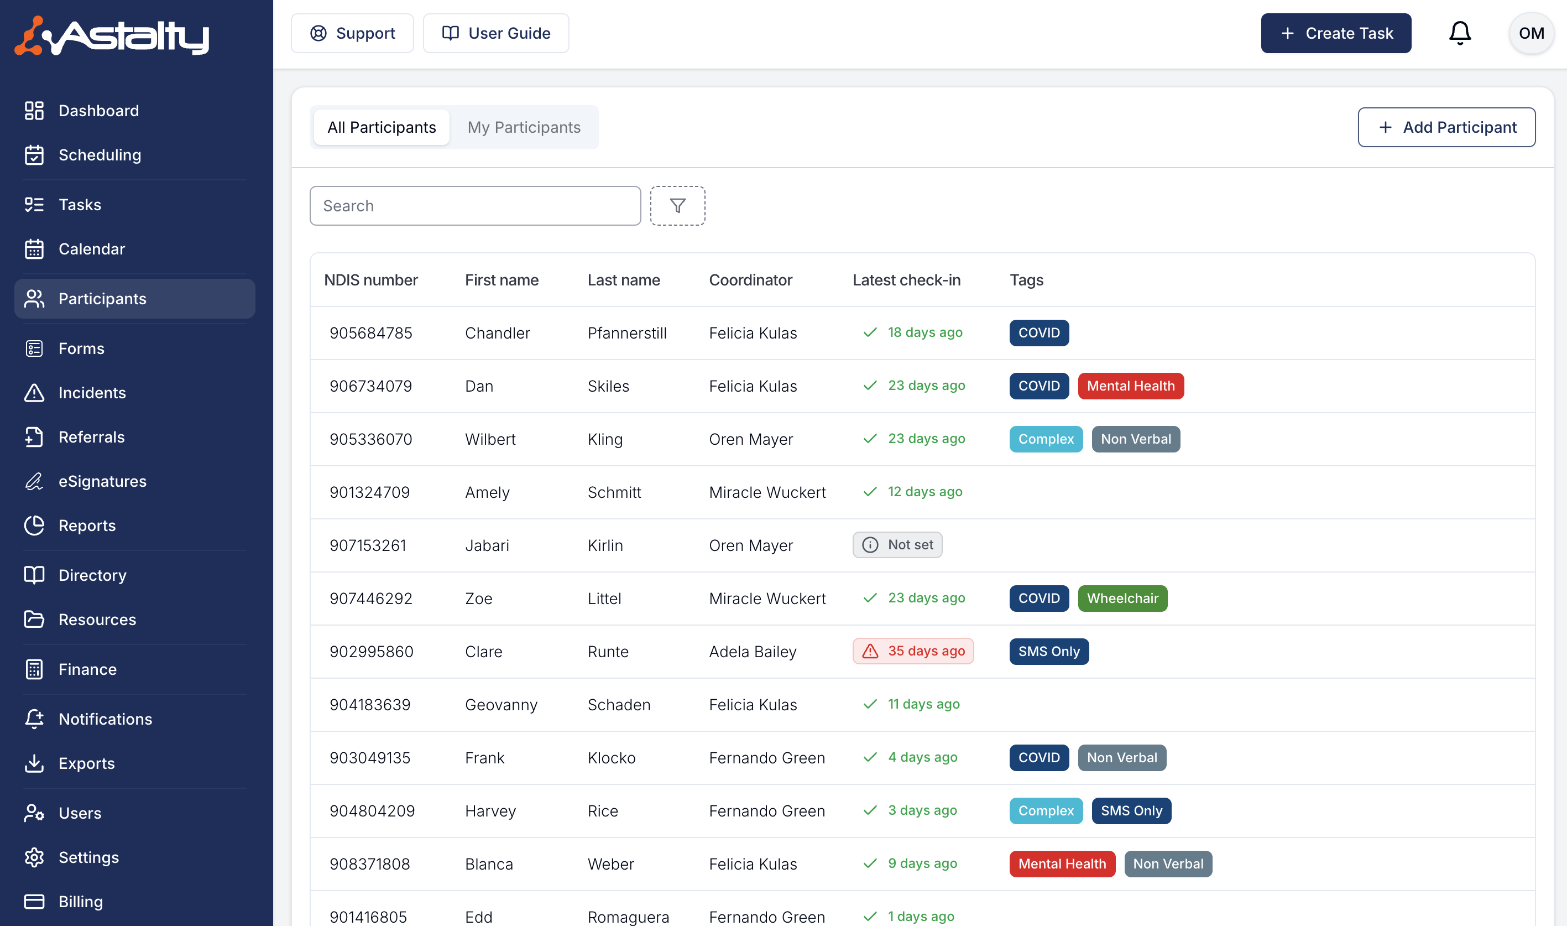
Task: Open the Exports download icon
Action: (x=34, y=763)
